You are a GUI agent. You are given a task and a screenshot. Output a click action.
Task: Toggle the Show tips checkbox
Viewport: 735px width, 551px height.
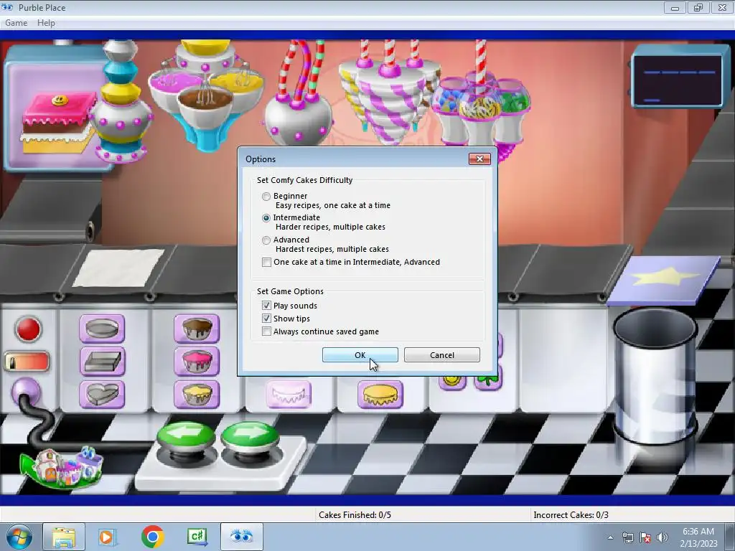click(x=266, y=319)
